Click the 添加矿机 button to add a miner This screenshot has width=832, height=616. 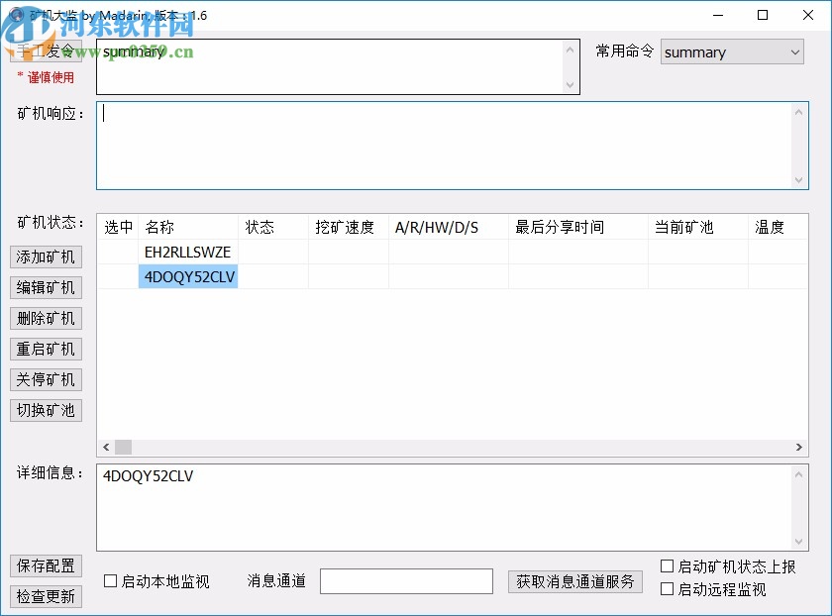tap(46, 257)
